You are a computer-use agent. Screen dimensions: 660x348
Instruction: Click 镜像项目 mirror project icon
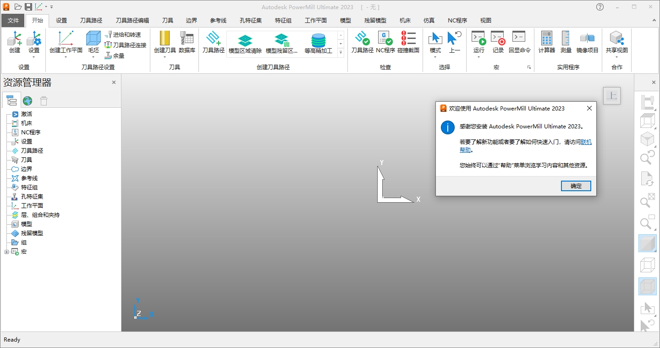(588, 42)
